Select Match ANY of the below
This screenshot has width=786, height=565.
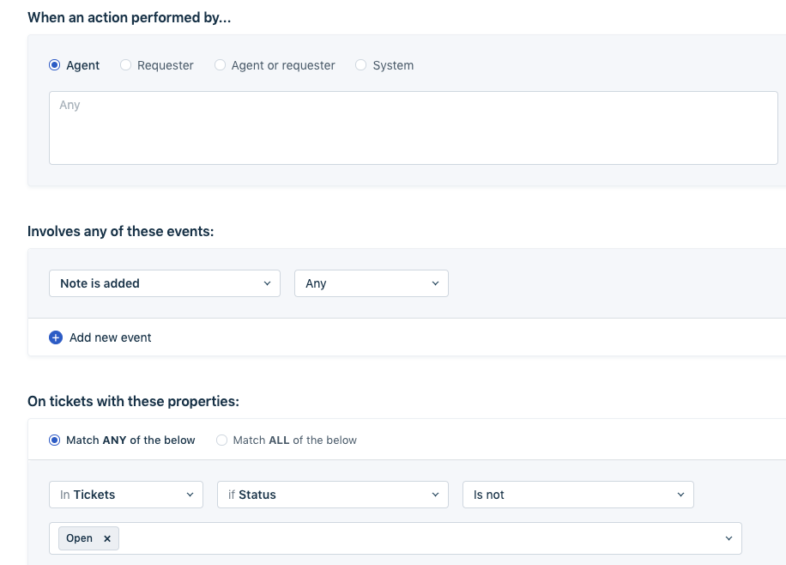pos(55,440)
